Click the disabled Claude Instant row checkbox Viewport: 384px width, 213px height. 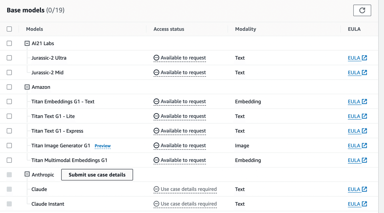(9, 204)
